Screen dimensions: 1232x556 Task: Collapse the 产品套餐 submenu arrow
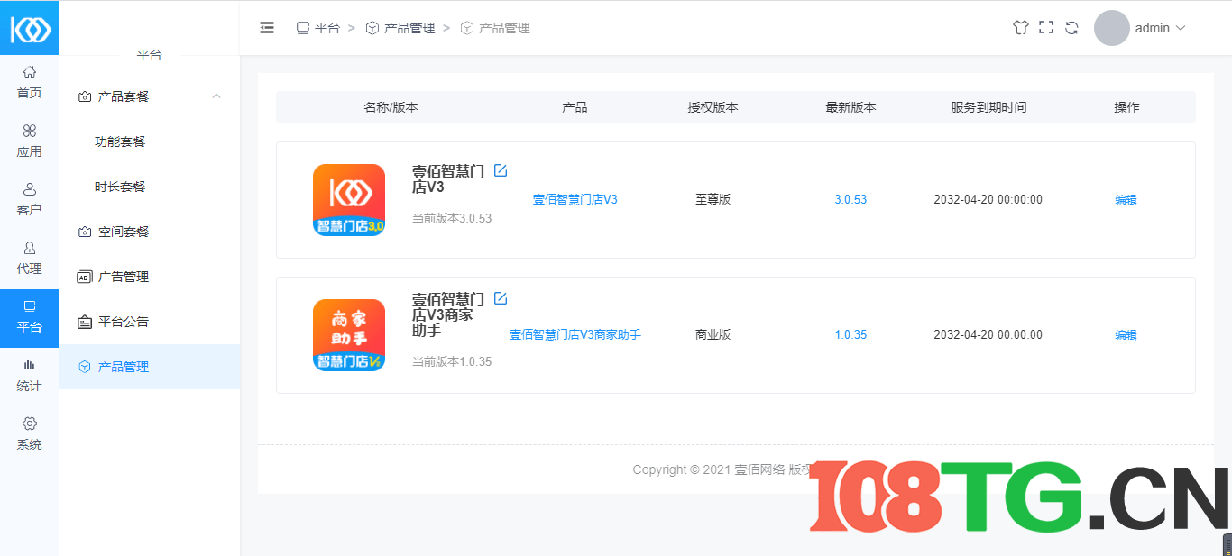click(216, 96)
